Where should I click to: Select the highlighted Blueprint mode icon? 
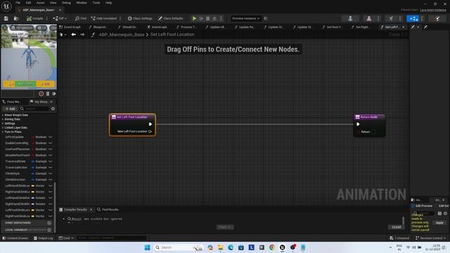point(413,19)
